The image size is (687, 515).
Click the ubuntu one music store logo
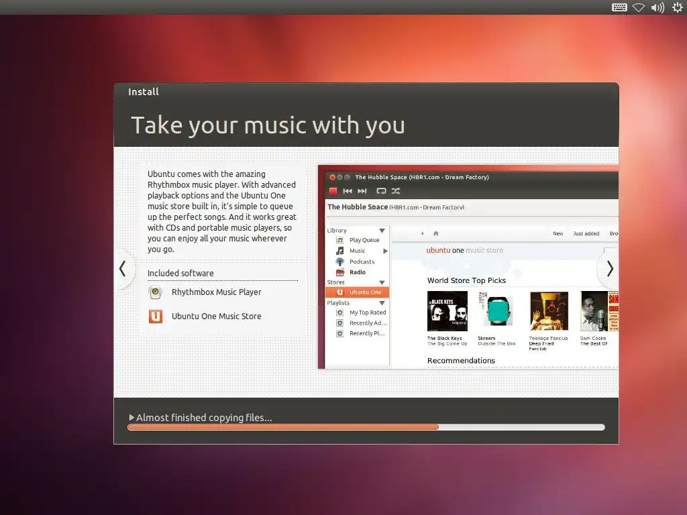(x=464, y=250)
